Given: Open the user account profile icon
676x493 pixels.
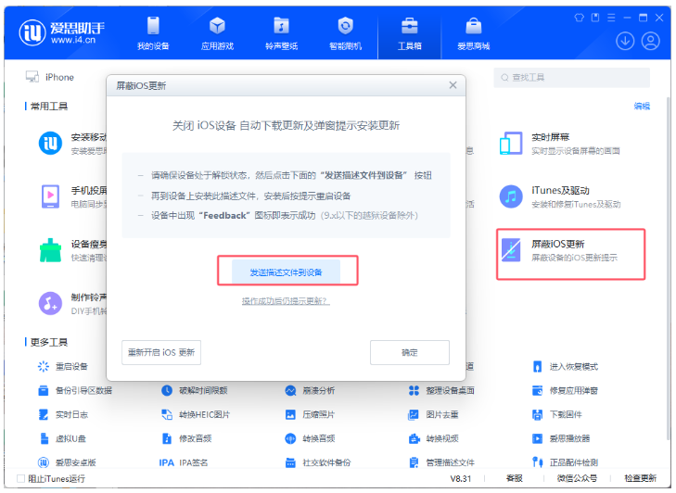Looking at the screenshot, I should tap(651, 42).
